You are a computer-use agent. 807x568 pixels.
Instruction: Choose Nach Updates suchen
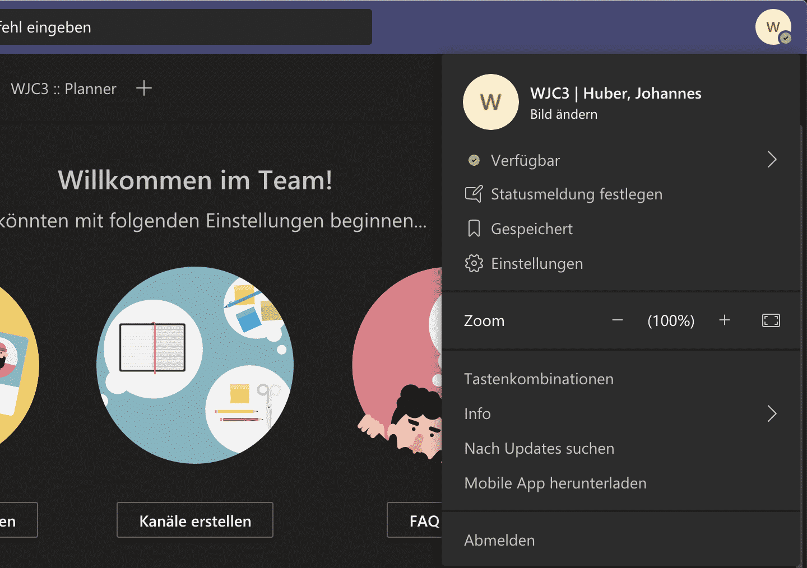tap(539, 448)
